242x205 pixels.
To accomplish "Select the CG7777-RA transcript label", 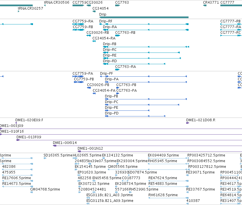I will coord(231,27).
